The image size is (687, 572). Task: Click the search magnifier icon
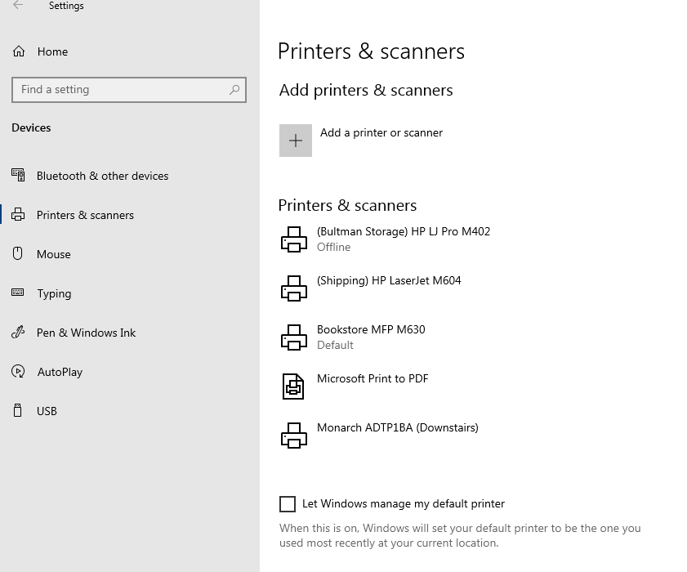[x=234, y=90]
